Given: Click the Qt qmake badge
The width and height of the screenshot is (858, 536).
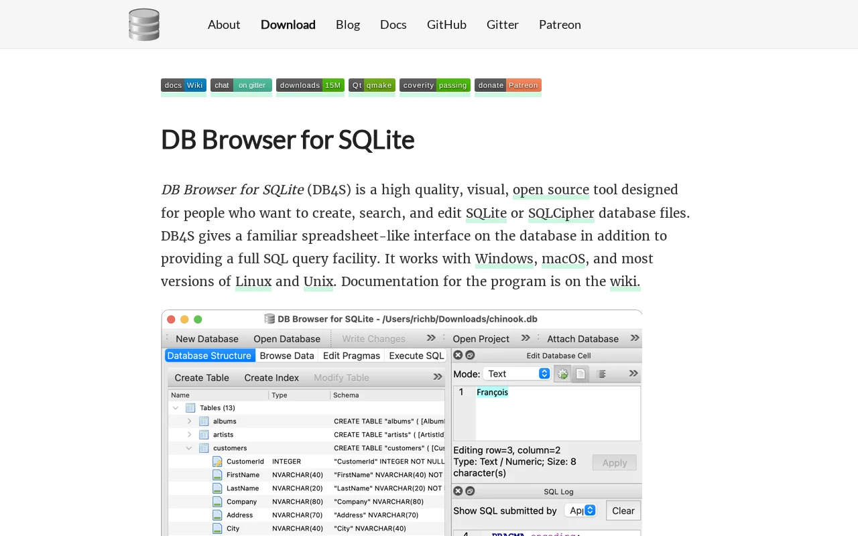Looking at the screenshot, I should click(372, 85).
